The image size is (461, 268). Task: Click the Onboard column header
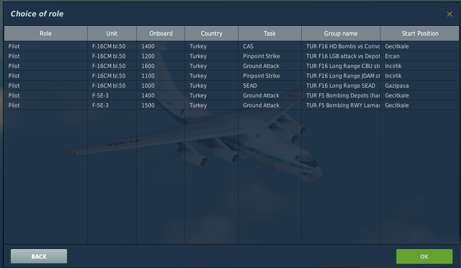161,34
